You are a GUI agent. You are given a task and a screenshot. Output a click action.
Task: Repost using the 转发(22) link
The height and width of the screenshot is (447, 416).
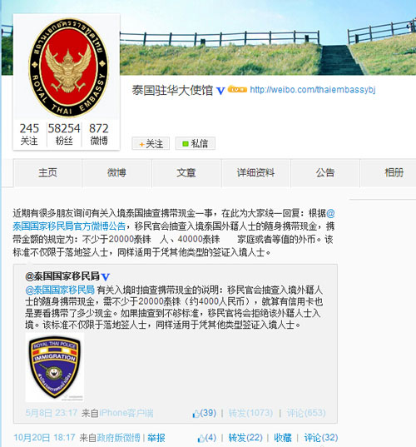(245, 438)
